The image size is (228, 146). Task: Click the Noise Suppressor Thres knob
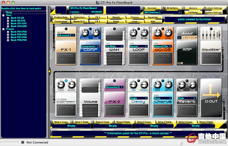(x=61, y=85)
